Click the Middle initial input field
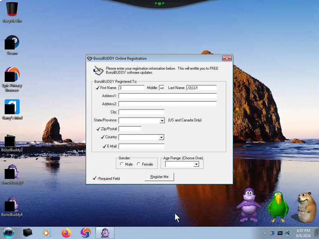 pyautogui.click(x=162, y=88)
